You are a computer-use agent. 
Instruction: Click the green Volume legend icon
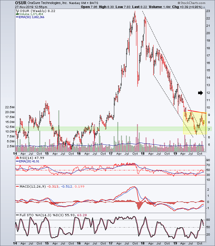[x=18, y=14]
